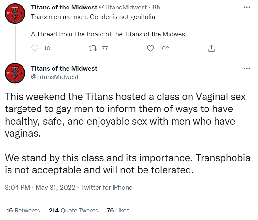The image size is (258, 220).
Task: Click the retweet count 77
Action: click(x=105, y=48)
